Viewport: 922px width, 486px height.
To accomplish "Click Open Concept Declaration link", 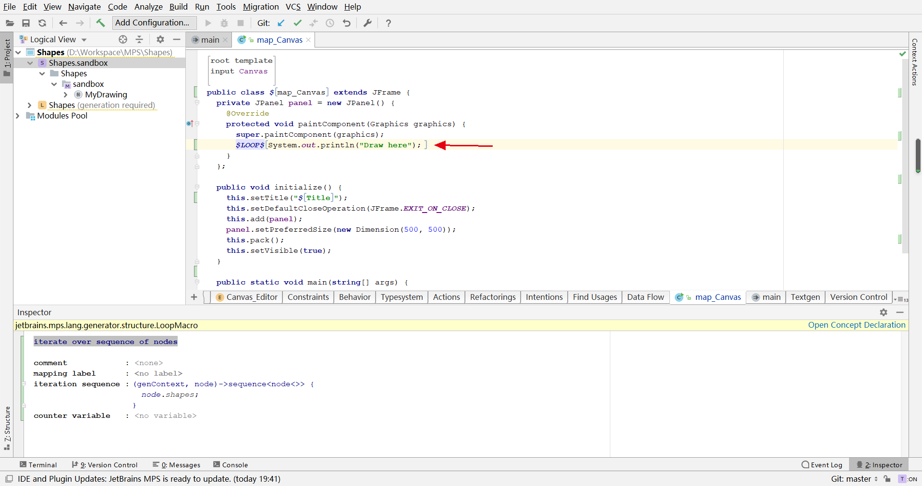I will coord(856,325).
